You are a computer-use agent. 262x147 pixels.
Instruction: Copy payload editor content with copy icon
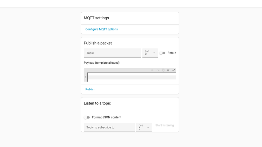(x=163, y=70)
